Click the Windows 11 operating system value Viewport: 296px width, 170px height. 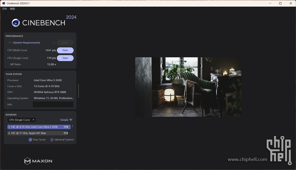[54, 98]
